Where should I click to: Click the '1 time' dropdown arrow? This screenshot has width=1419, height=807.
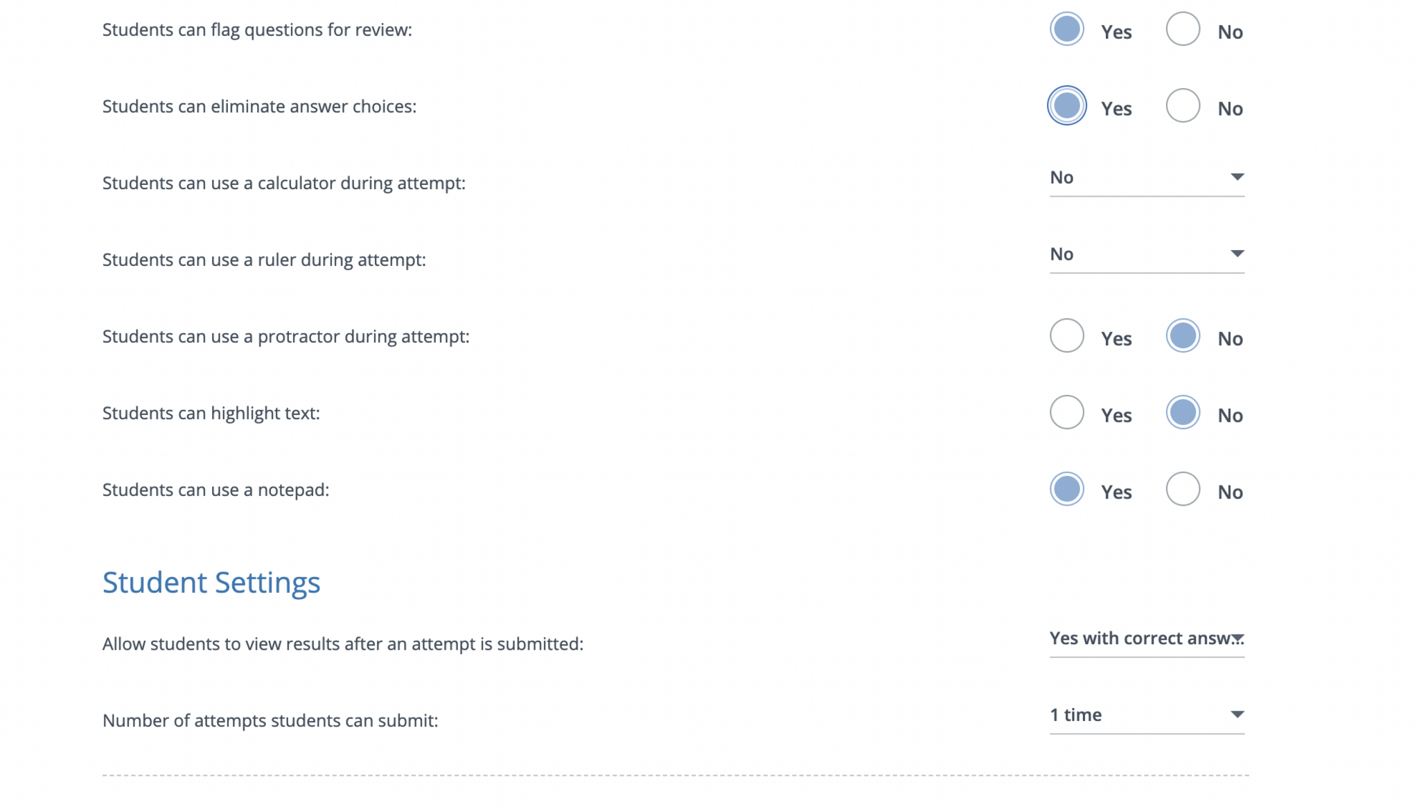tap(1237, 715)
